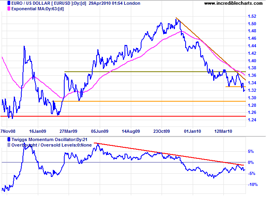Click the 1.30 price axis value

coord(252,98)
